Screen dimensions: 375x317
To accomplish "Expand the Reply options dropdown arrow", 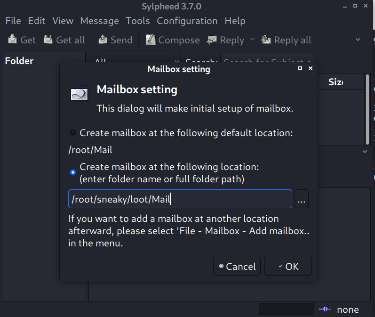I will [x=252, y=40].
